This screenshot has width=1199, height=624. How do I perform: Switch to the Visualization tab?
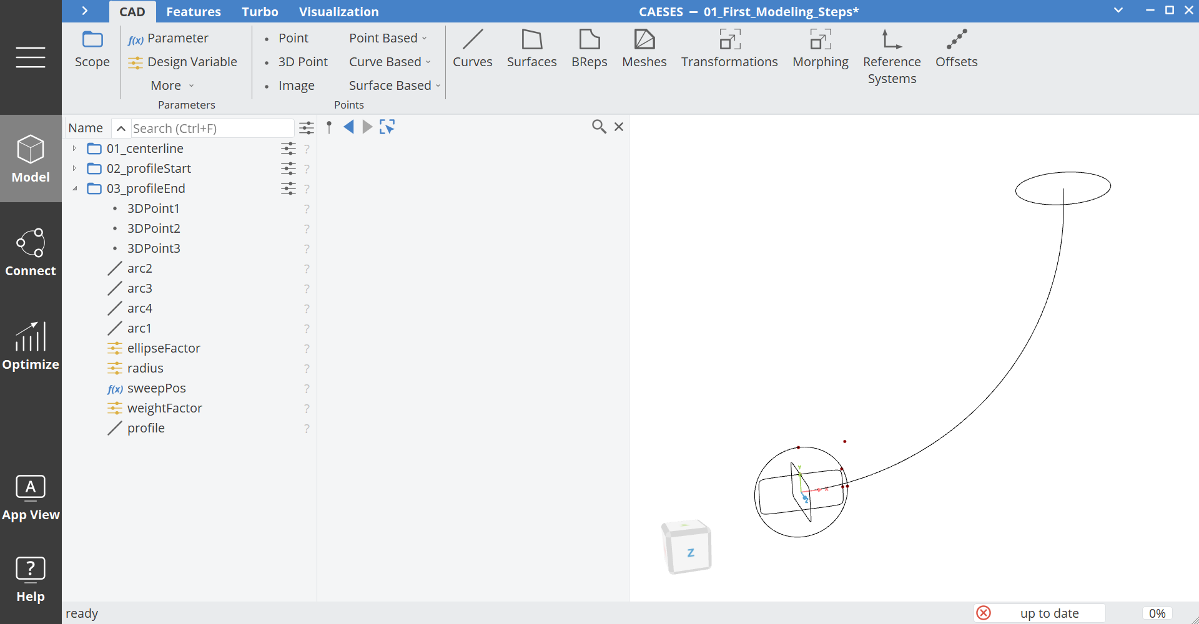[339, 11]
